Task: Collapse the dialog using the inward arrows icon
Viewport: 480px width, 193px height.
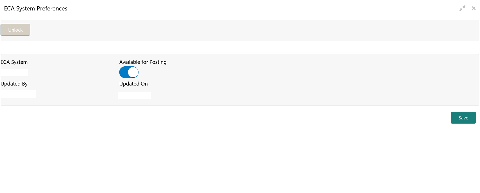Action: (462, 8)
